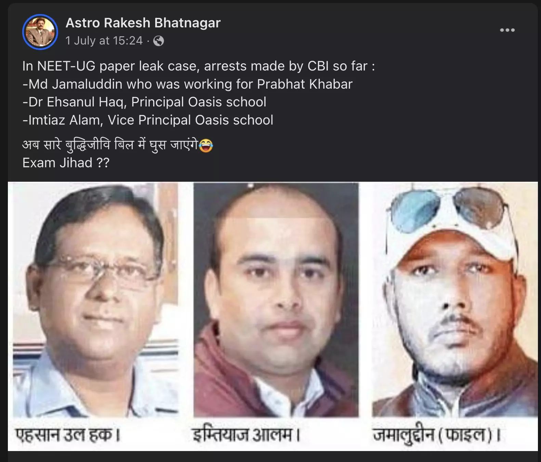Select the 'Dr Ehsanul Haq, Principal' line
This screenshot has height=462, width=541.
pos(144,102)
